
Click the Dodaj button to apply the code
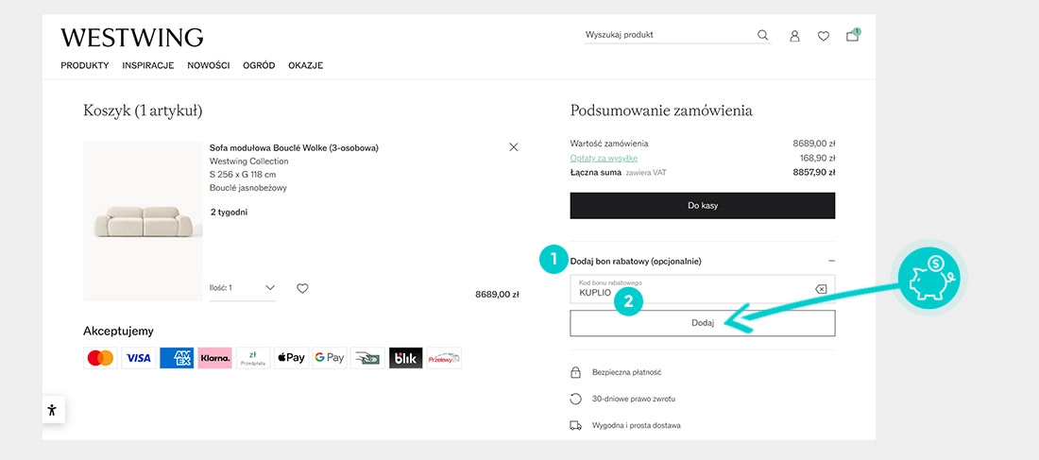click(x=702, y=323)
